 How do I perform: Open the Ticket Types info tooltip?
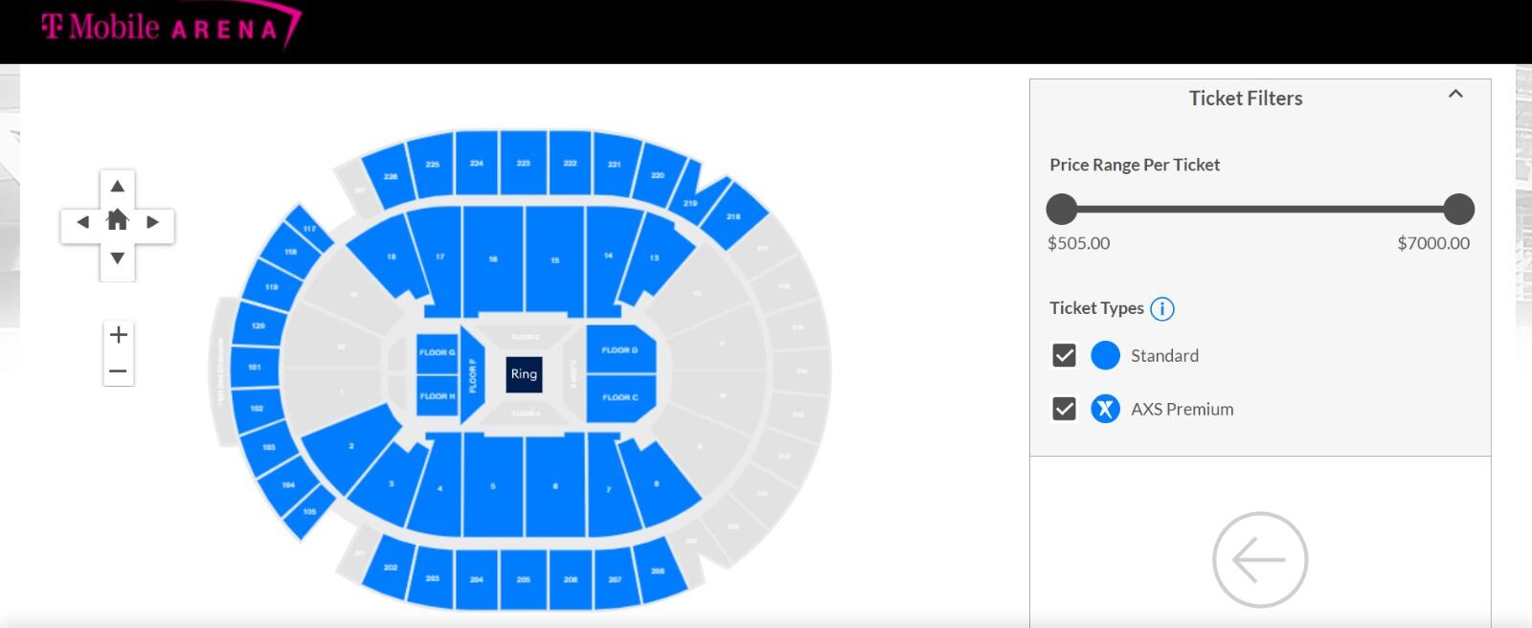tap(1162, 308)
